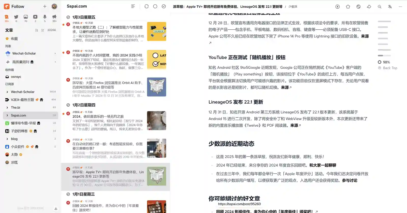Image resolution: width=407 pixels, height=213 pixels.
Task: Toggle show unread only circle
Action: tap(155, 6)
